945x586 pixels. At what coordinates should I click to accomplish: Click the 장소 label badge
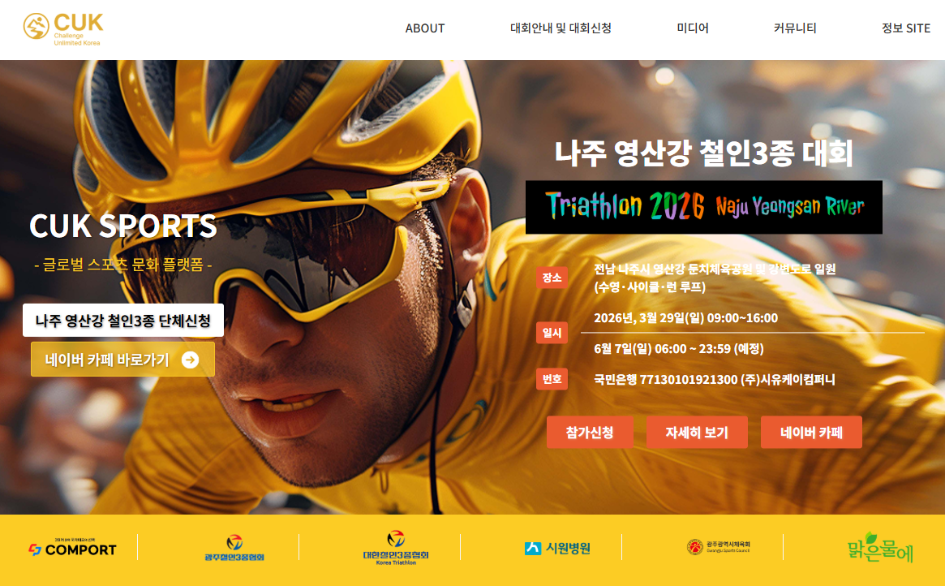pos(552,278)
